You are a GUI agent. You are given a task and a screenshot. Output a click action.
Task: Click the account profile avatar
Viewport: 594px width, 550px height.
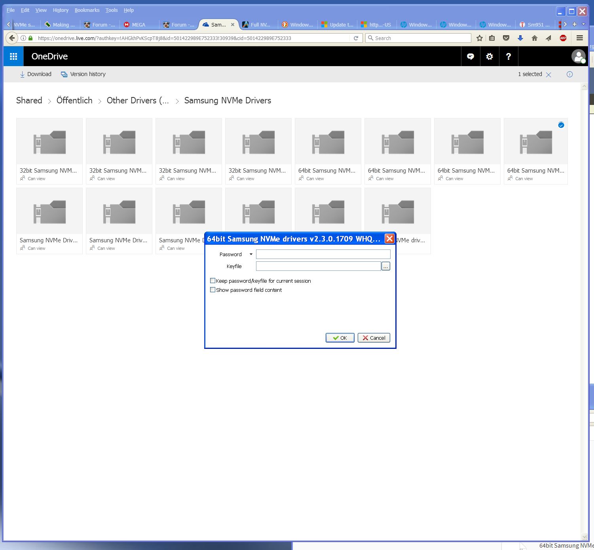coord(579,56)
